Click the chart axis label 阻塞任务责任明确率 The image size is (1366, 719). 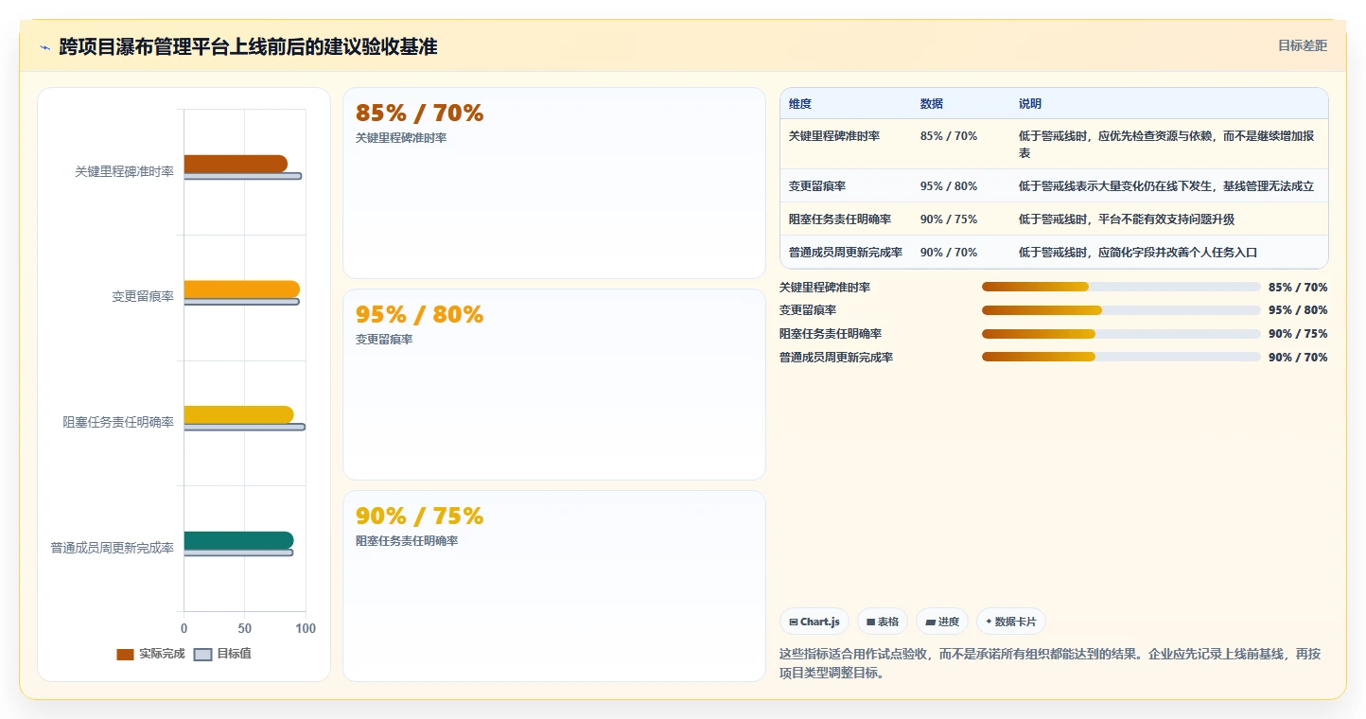click(x=118, y=422)
